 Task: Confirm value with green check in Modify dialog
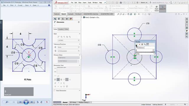pos(137,44)
